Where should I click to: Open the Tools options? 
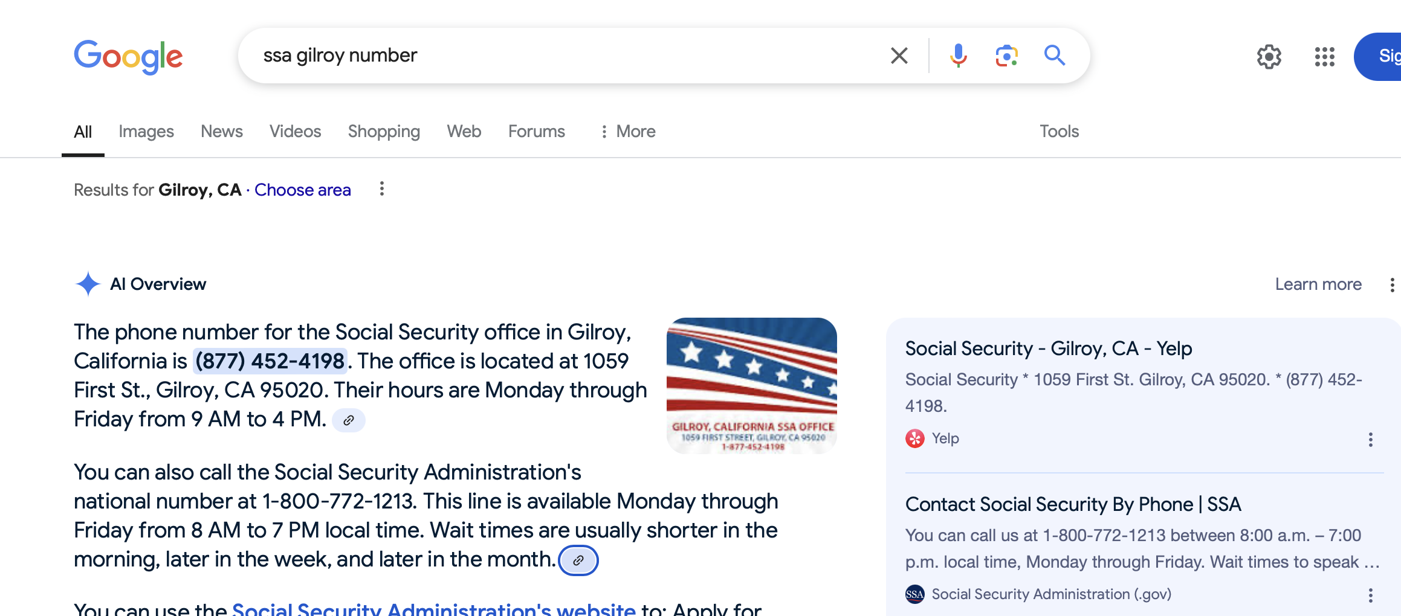point(1059,132)
